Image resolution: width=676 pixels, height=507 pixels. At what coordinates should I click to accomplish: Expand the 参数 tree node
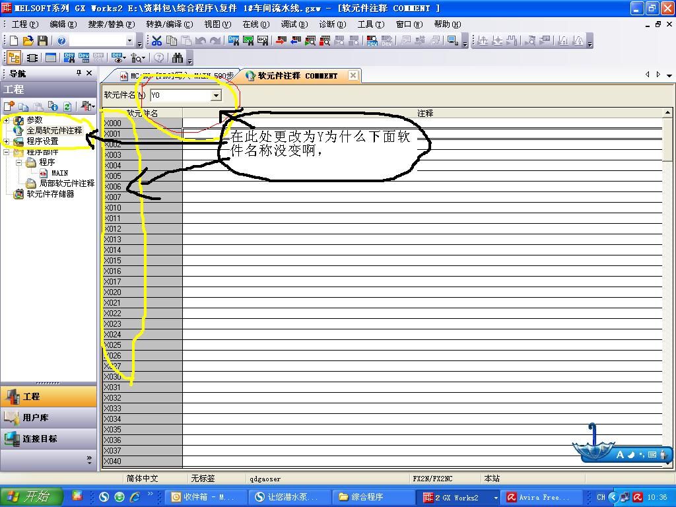pyautogui.click(x=7, y=120)
